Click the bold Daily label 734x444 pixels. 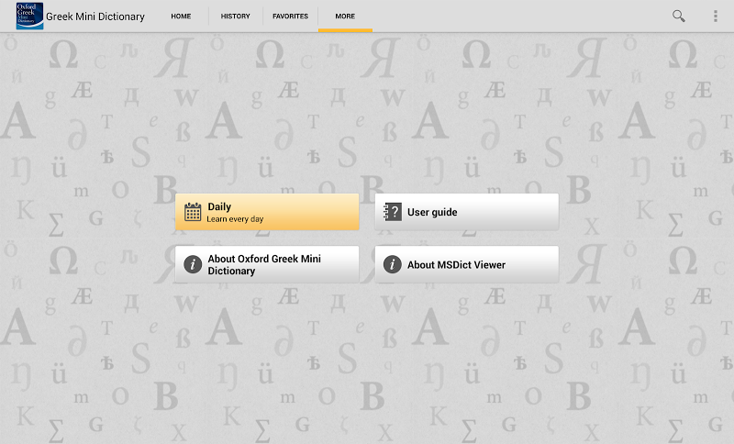pyautogui.click(x=219, y=206)
